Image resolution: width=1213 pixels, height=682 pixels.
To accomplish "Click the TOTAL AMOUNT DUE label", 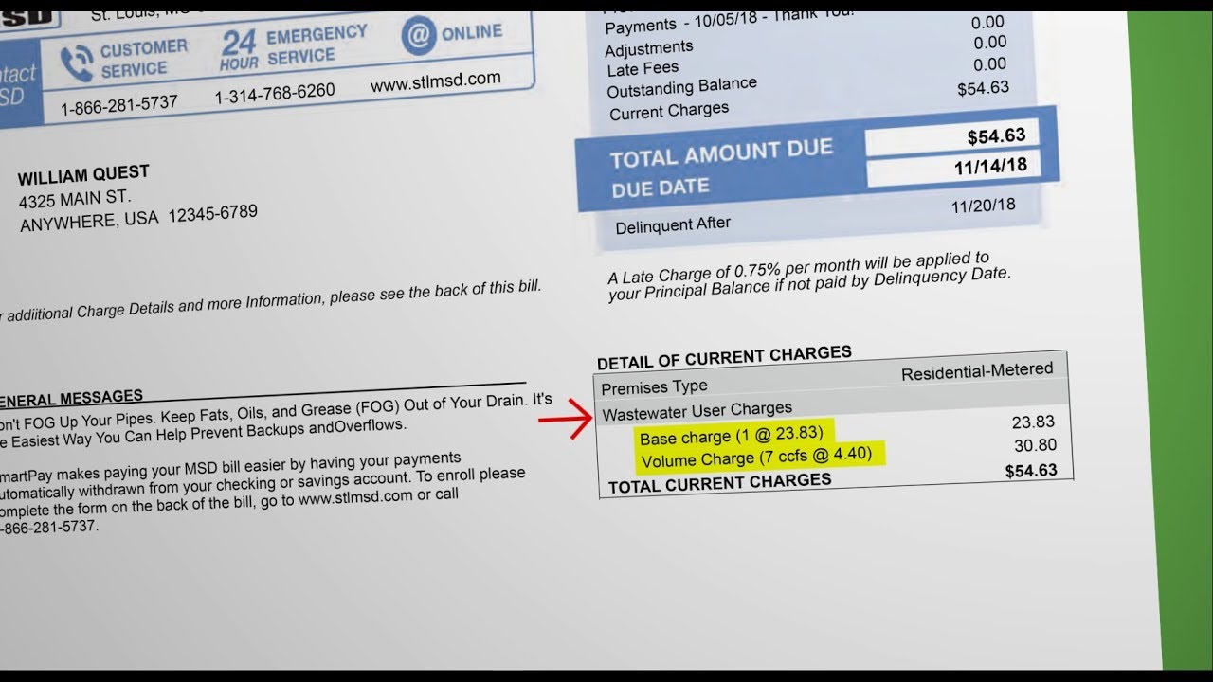I will [x=721, y=153].
